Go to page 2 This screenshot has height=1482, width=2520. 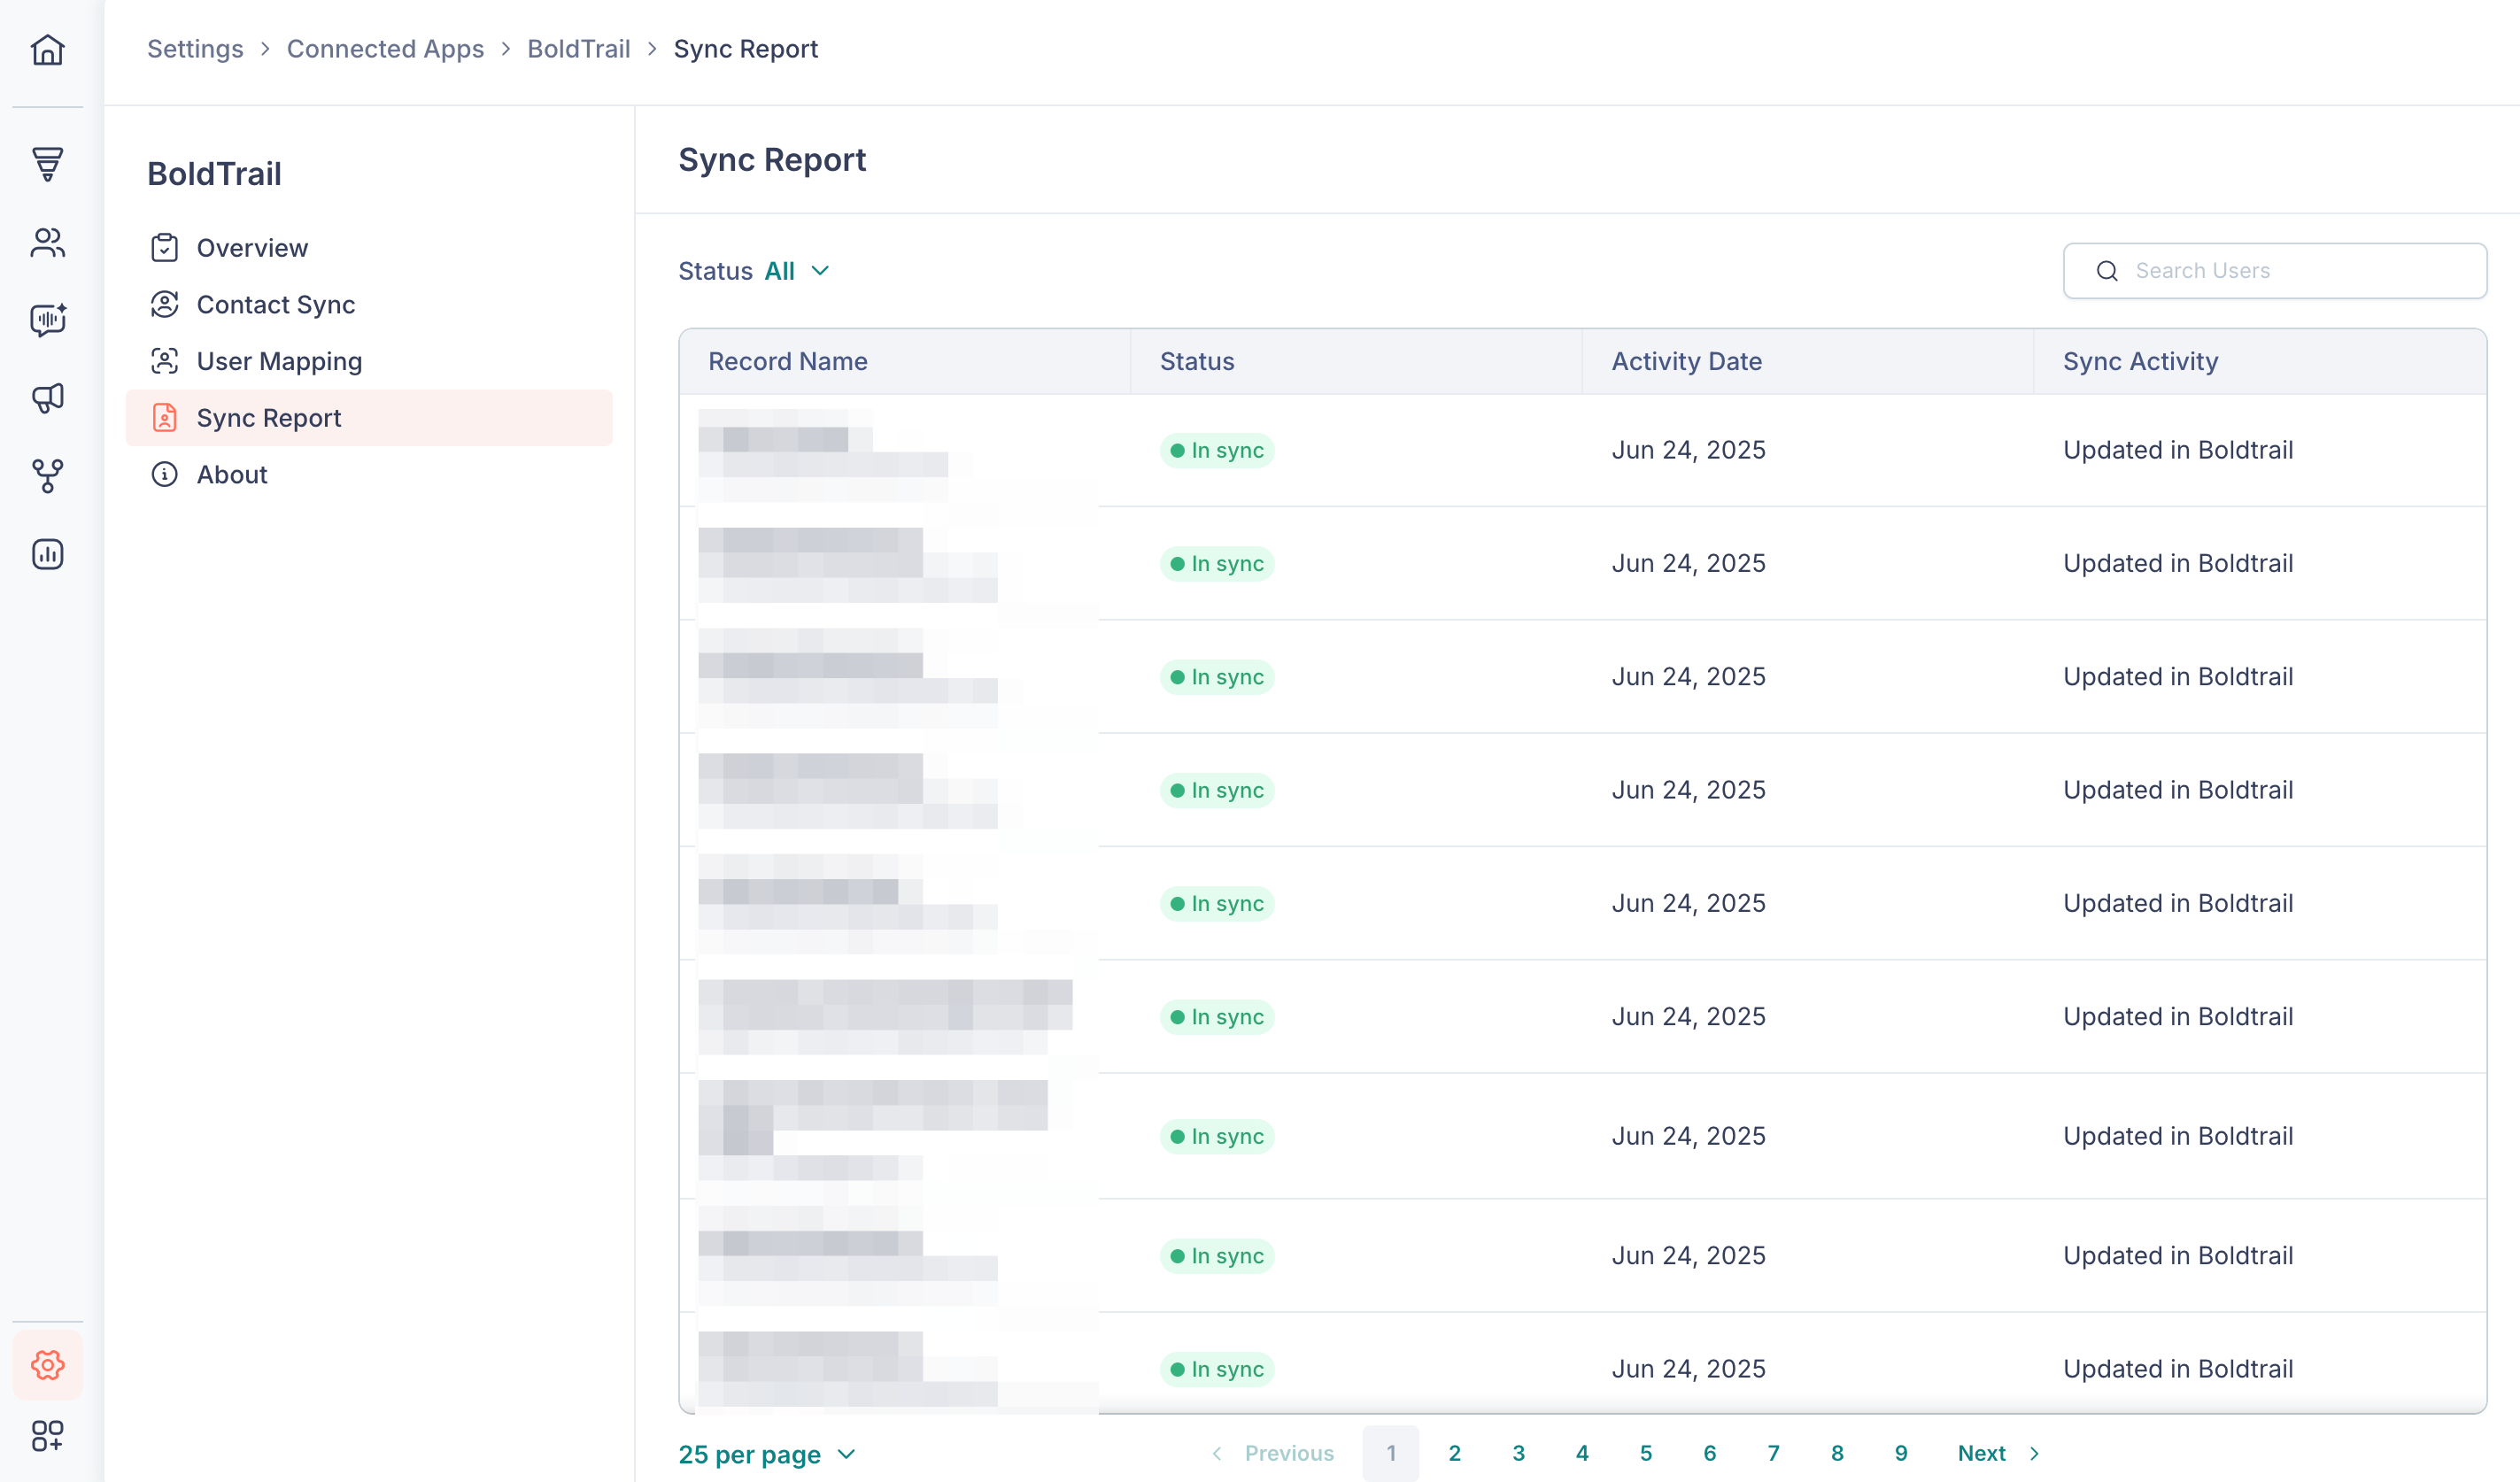pos(1454,1453)
